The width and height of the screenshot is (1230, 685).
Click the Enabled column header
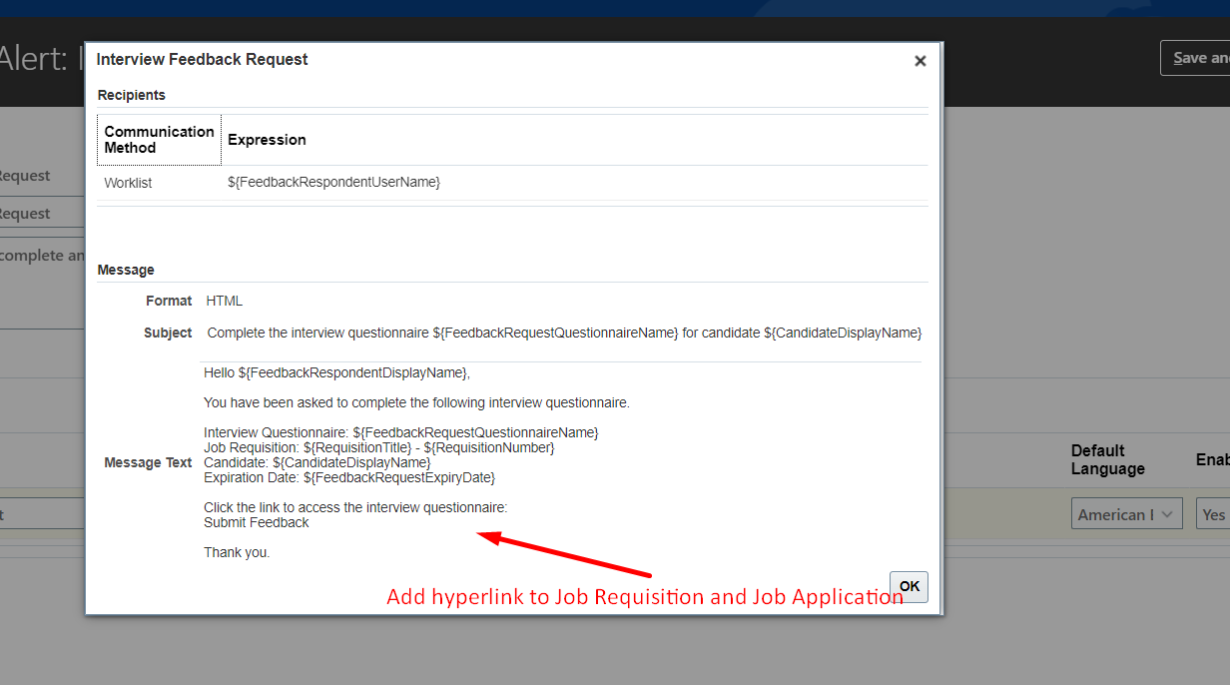[1210, 459]
